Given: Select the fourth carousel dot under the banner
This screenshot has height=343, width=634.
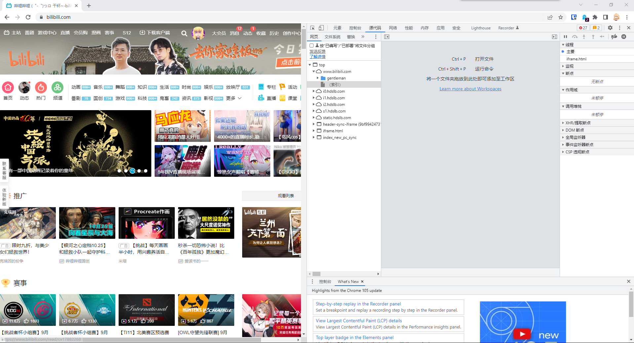Looking at the screenshot, I should [x=139, y=171].
